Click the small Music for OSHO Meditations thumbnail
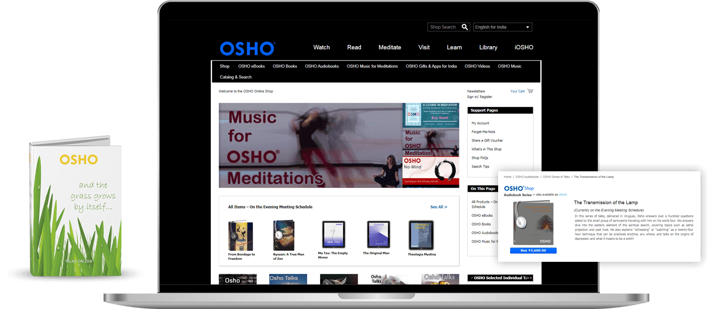The width and height of the screenshot is (710, 309). click(x=431, y=142)
